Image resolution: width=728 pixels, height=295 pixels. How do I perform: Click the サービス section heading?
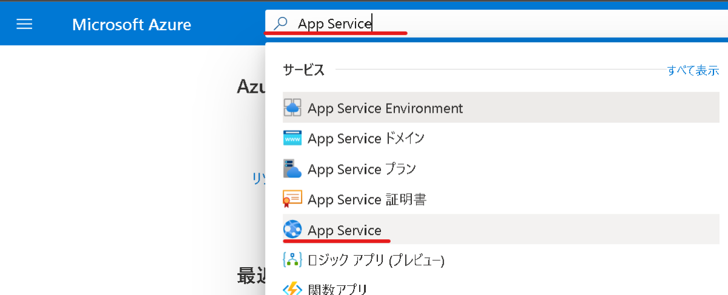(x=304, y=70)
